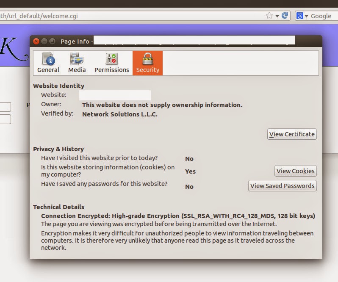Click the 'Owner:' label
Viewport: 338px width, 282px height.
(51, 104)
